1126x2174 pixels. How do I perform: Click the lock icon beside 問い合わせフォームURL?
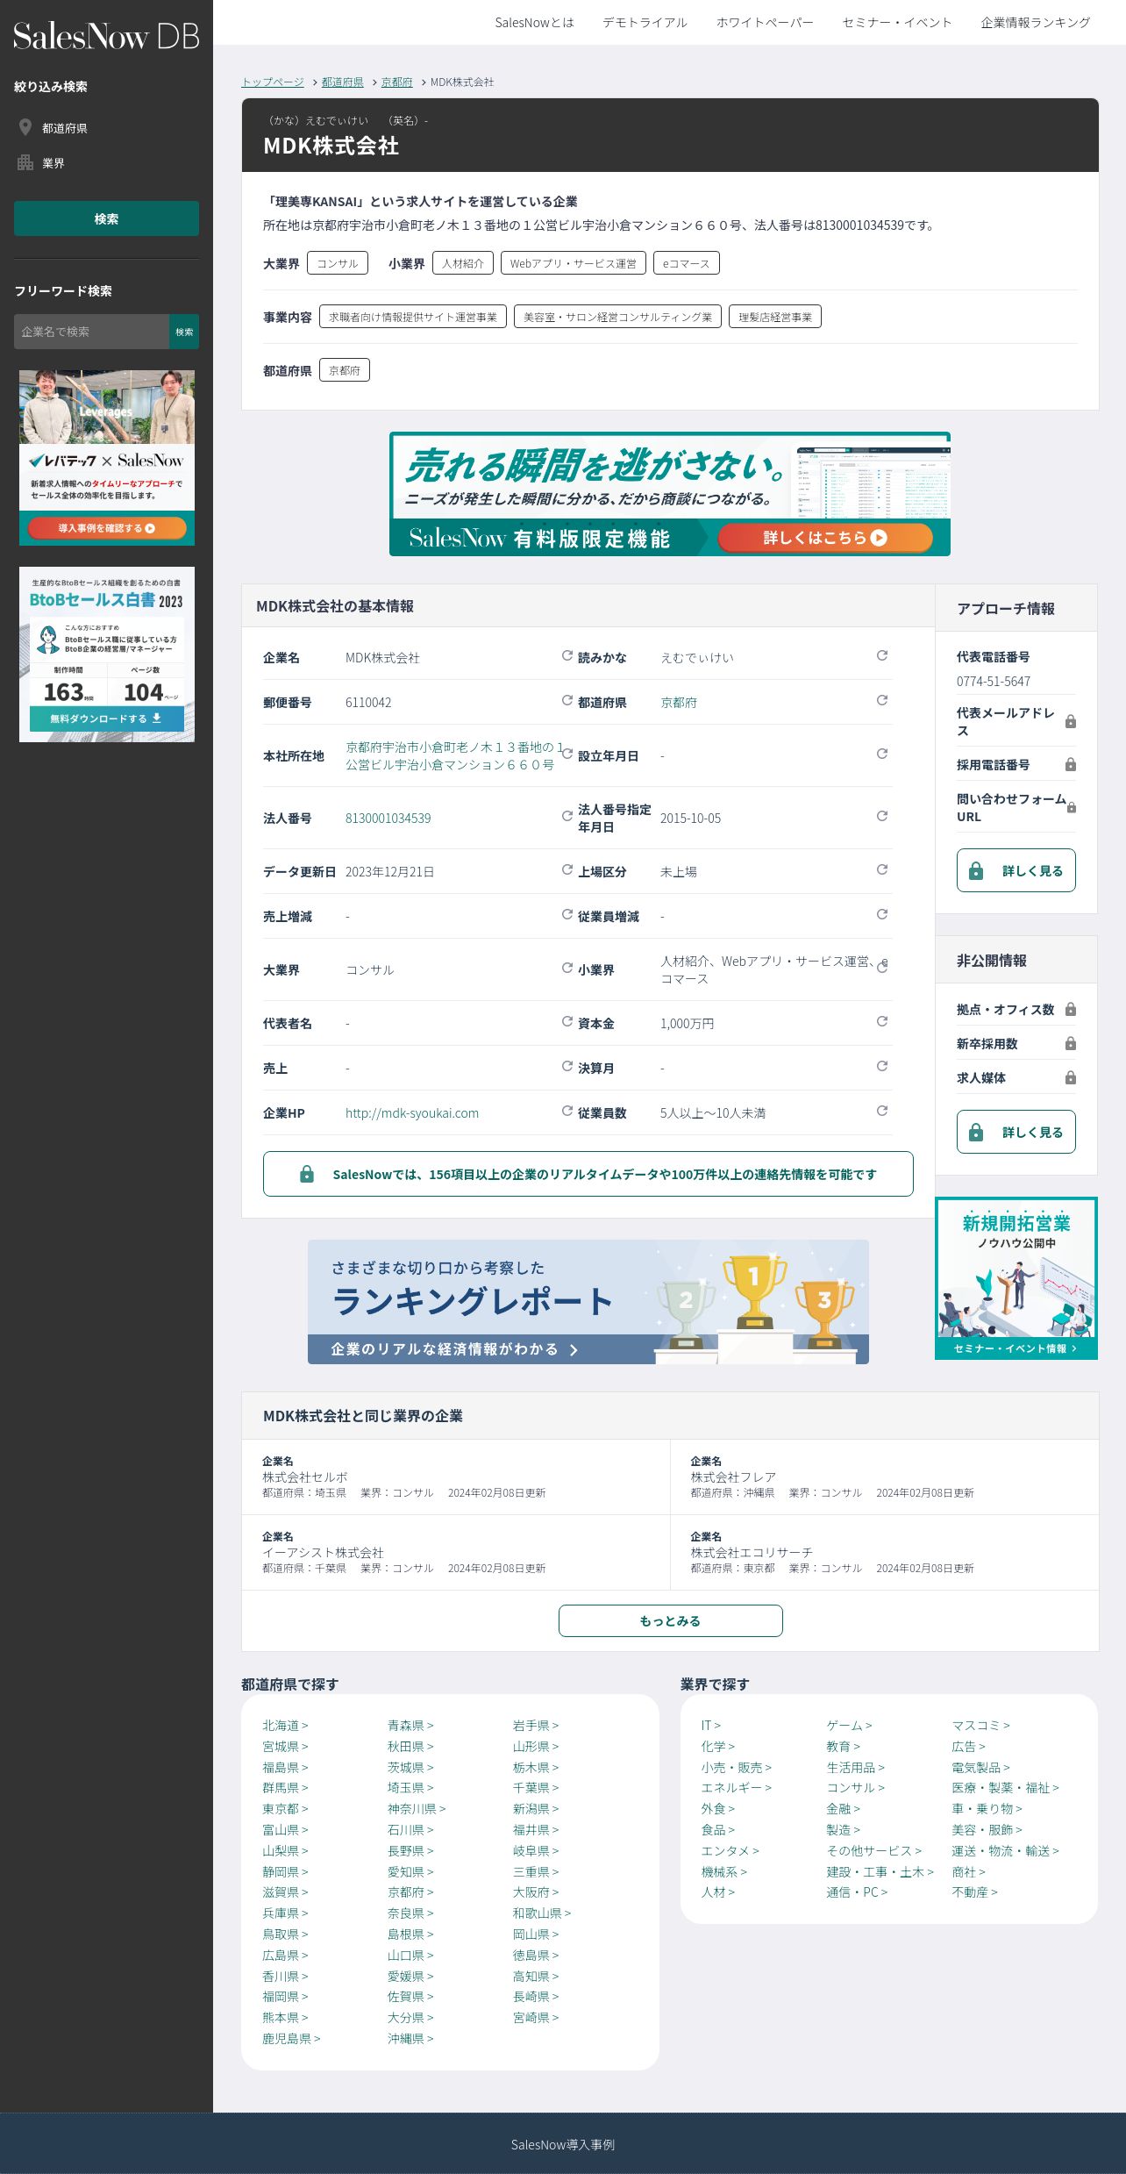point(1071,807)
